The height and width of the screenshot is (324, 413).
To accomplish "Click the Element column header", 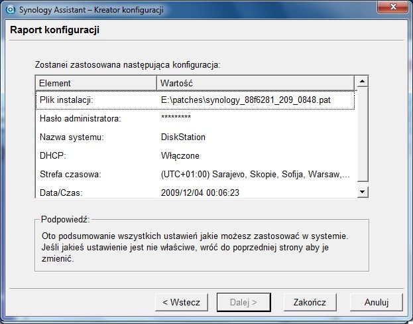I will tap(96, 84).
